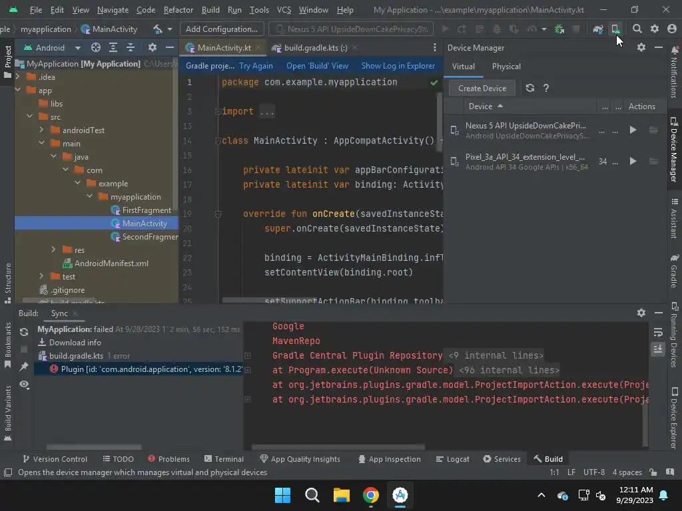The image size is (682, 511).
Task: Open Problems tool window
Action: click(169, 459)
